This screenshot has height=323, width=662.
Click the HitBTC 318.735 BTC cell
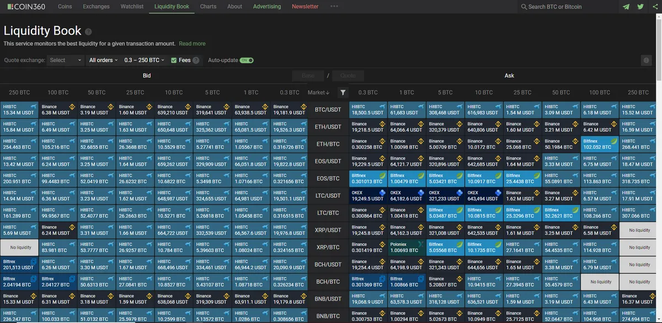click(x=638, y=178)
